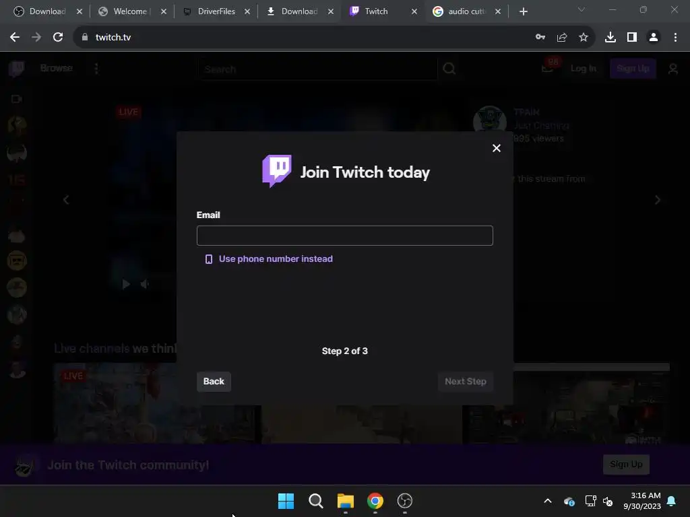This screenshot has height=517, width=690.
Task: Close the Join Twitch today dialog
Action: [x=497, y=148]
